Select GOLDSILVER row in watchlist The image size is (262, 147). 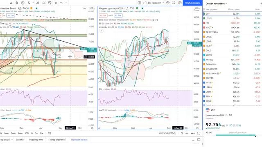[233, 69]
